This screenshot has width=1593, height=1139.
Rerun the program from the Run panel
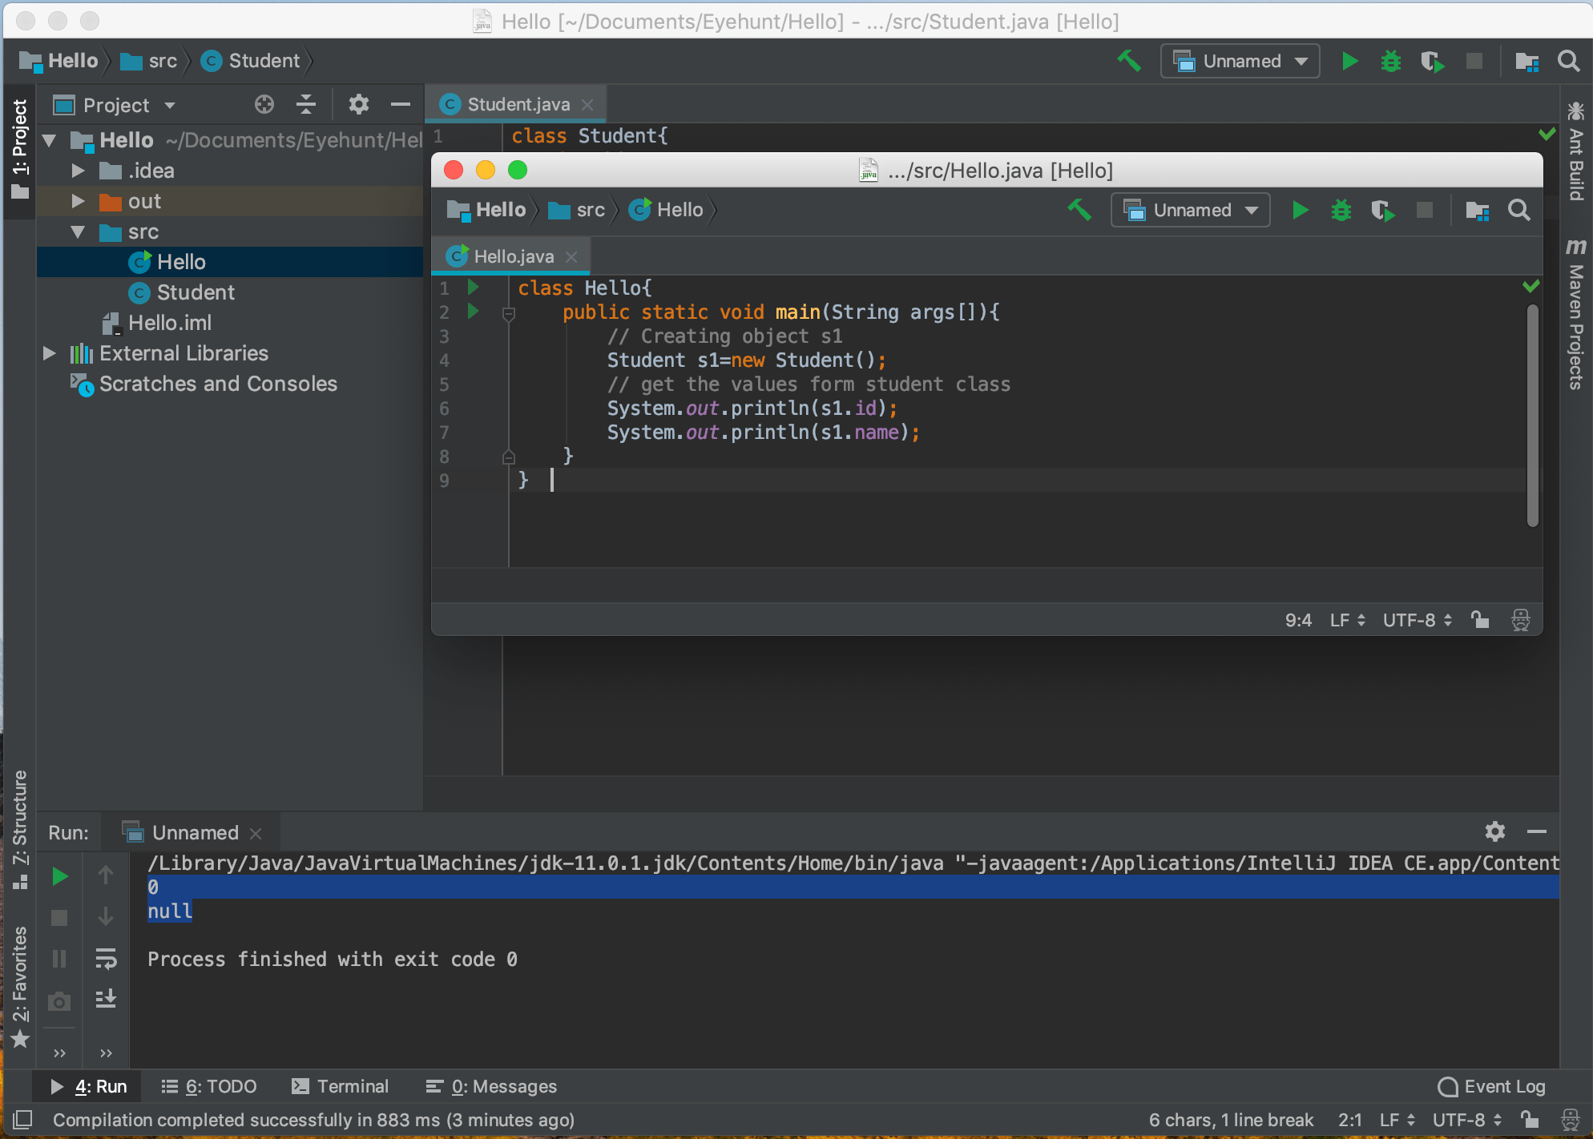click(x=59, y=876)
